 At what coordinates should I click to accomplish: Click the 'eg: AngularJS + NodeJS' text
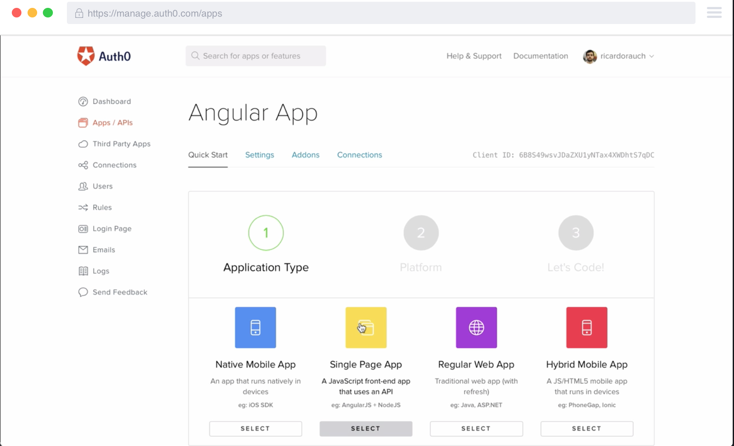[x=366, y=405]
